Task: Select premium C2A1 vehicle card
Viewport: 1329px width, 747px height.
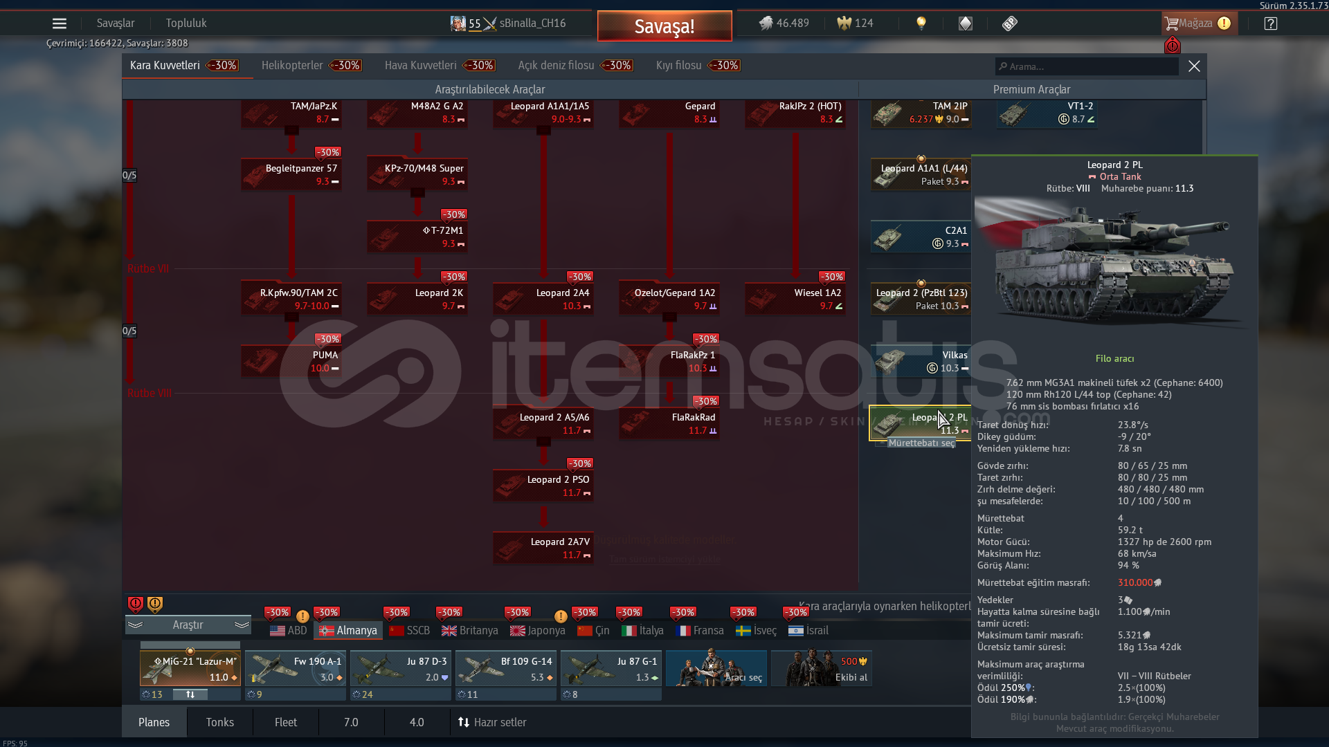Action: coord(921,237)
